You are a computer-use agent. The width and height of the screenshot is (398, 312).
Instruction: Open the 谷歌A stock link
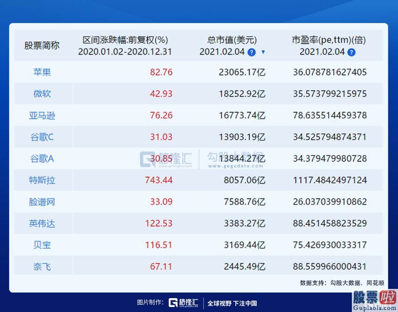point(42,159)
